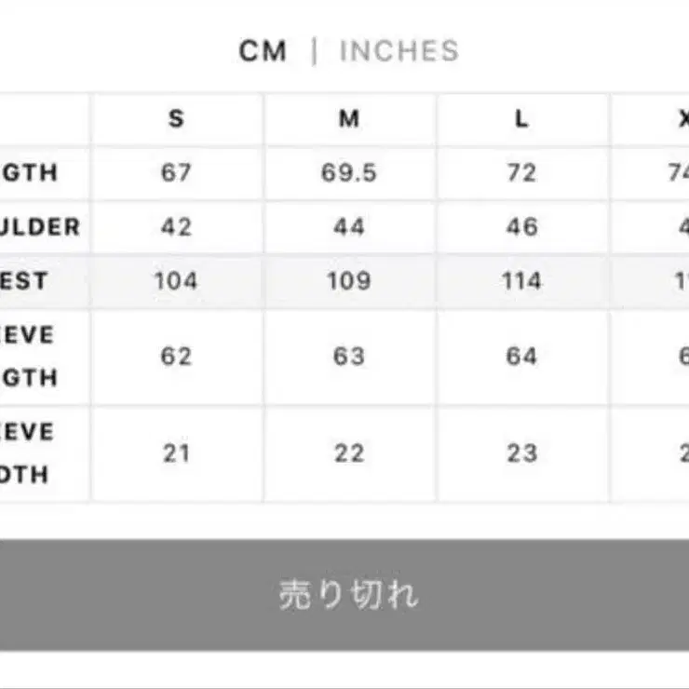This screenshot has width=689, height=689.
Task: Click the M sleeve length value 63
Action: pyautogui.click(x=349, y=357)
